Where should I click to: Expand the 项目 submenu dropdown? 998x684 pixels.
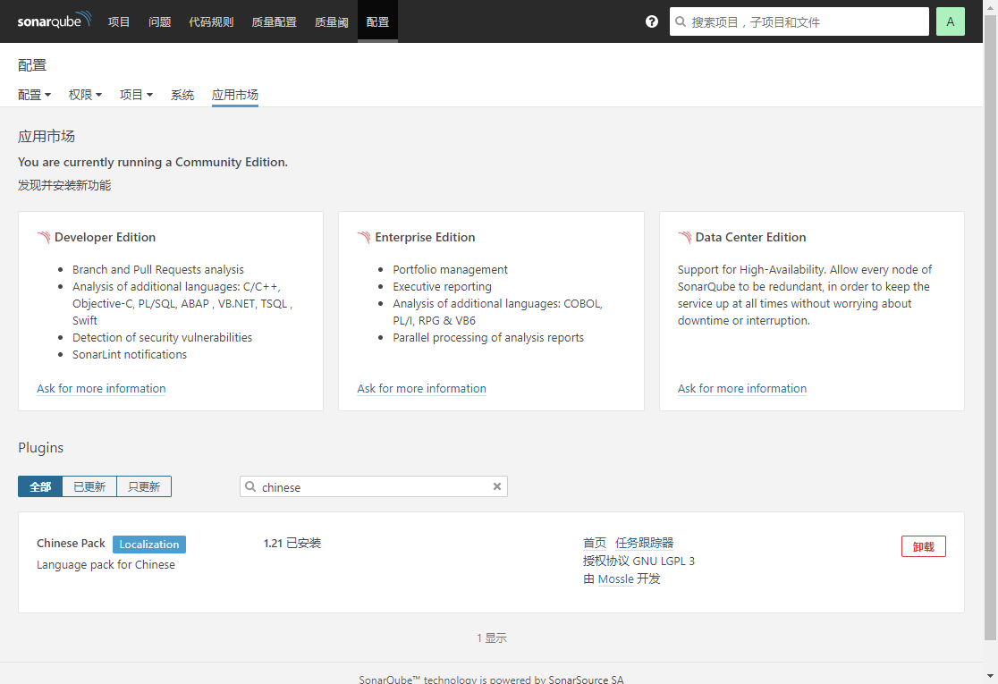(x=136, y=95)
